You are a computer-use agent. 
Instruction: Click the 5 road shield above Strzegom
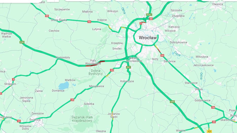point(13,79)
